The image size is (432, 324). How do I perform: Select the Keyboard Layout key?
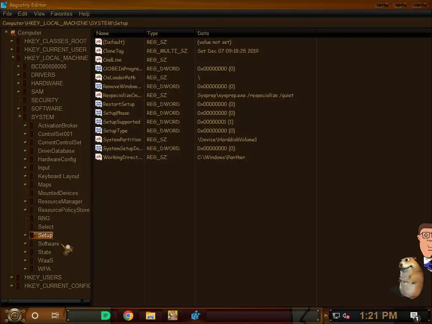[x=58, y=176]
